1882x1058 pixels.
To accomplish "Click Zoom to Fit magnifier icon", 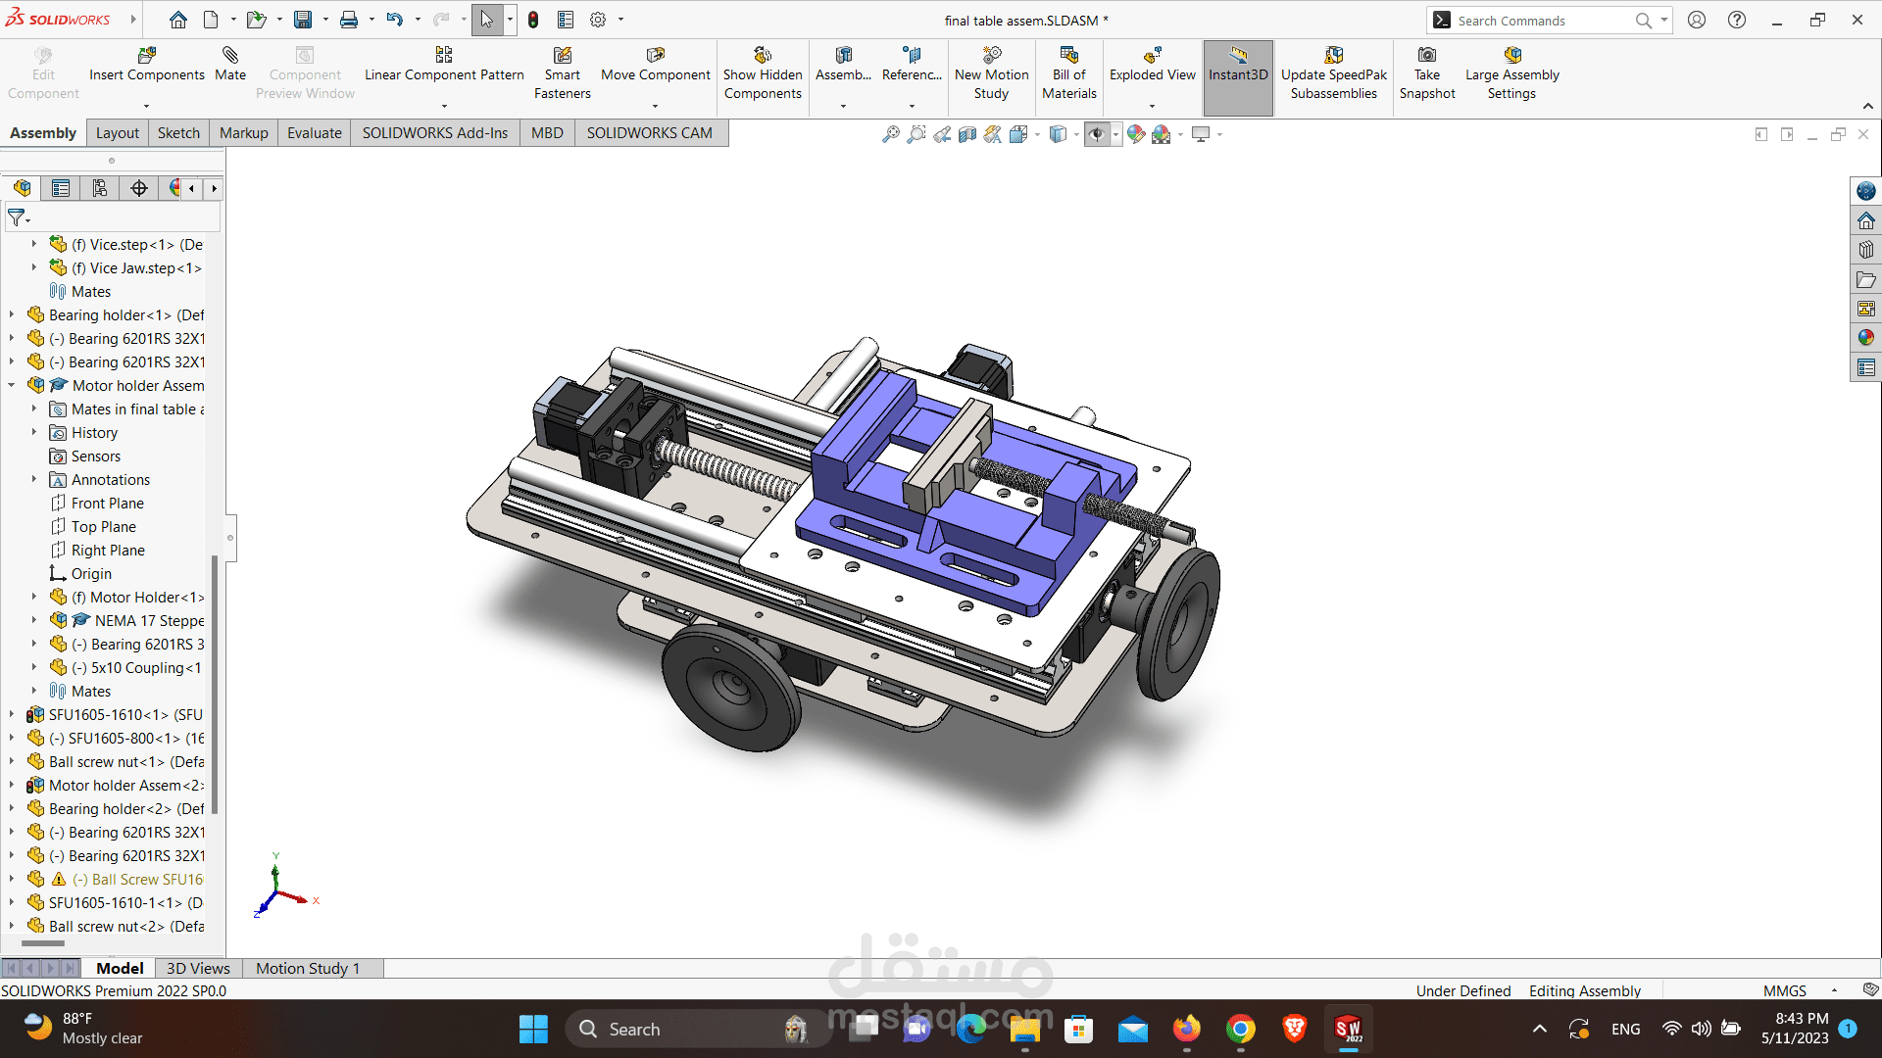I will tap(890, 134).
